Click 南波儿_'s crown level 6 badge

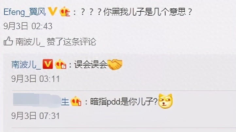coord(60,64)
